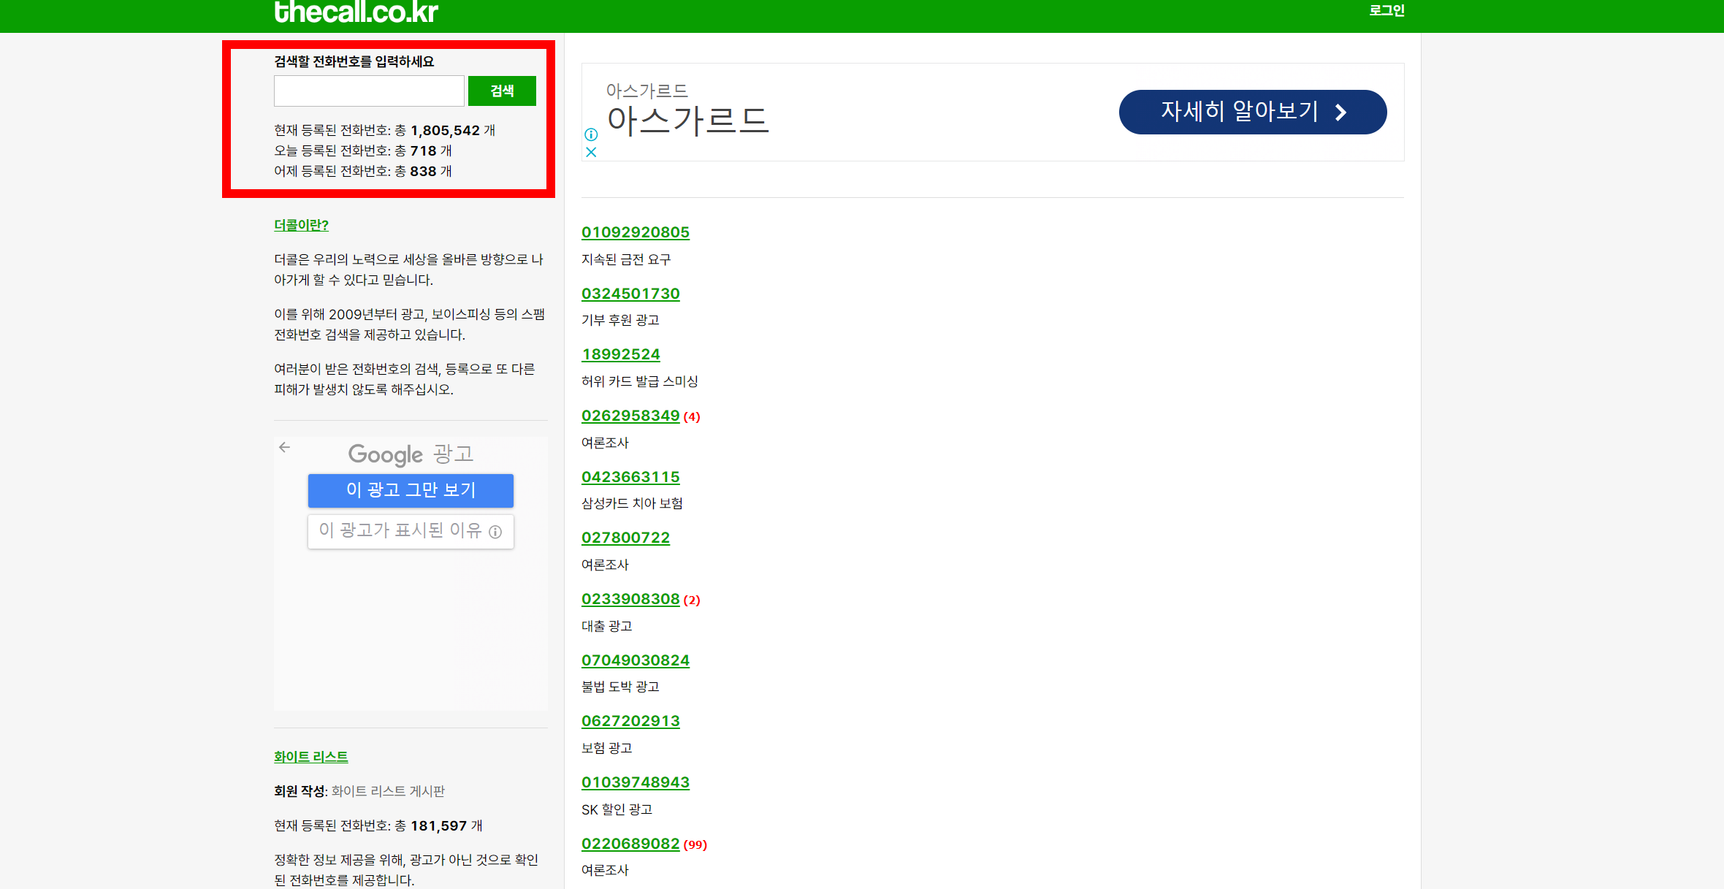Open the 로그인 login link
The width and height of the screenshot is (1724, 889).
coord(1386,11)
